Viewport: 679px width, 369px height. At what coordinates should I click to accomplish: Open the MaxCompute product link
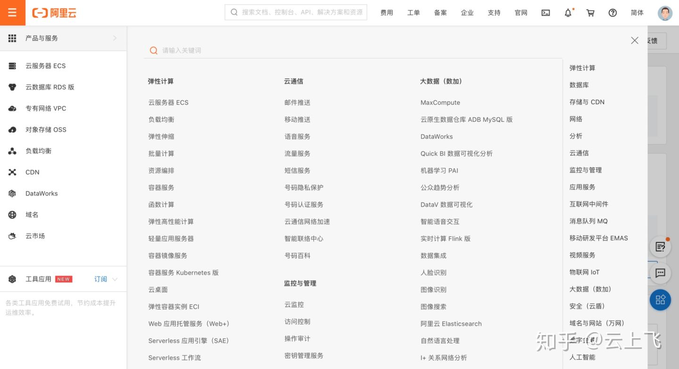click(440, 103)
